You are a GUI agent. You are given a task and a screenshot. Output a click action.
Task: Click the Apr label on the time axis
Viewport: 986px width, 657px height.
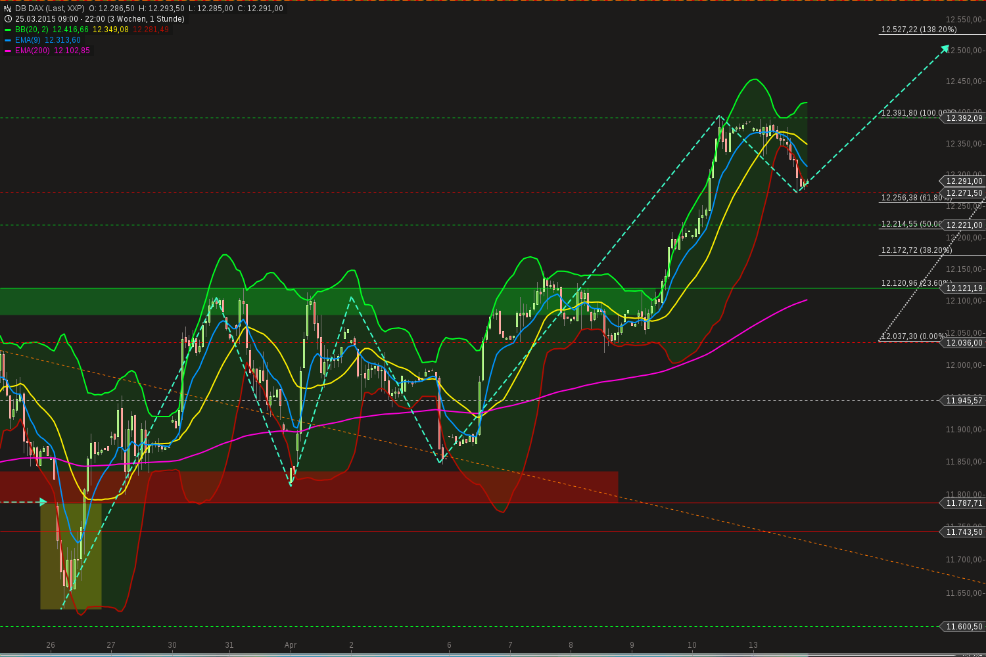pyautogui.click(x=291, y=645)
